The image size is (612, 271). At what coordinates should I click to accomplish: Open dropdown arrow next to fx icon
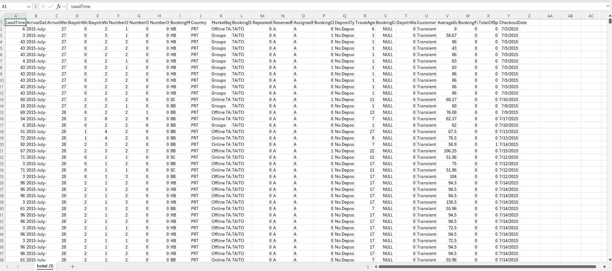click(x=64, y=6)
